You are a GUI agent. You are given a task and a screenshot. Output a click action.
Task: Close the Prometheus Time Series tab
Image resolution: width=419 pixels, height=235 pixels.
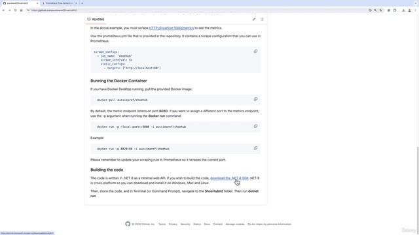click(x=76, y=3)
